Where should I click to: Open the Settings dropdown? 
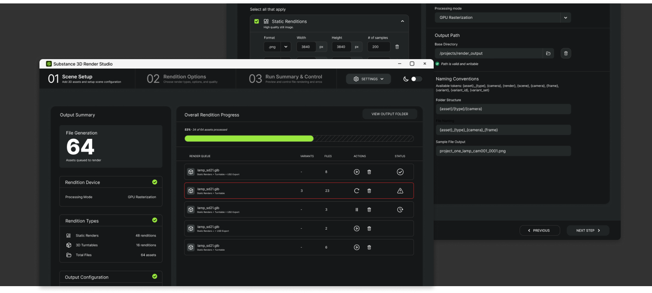pos(368,79)
